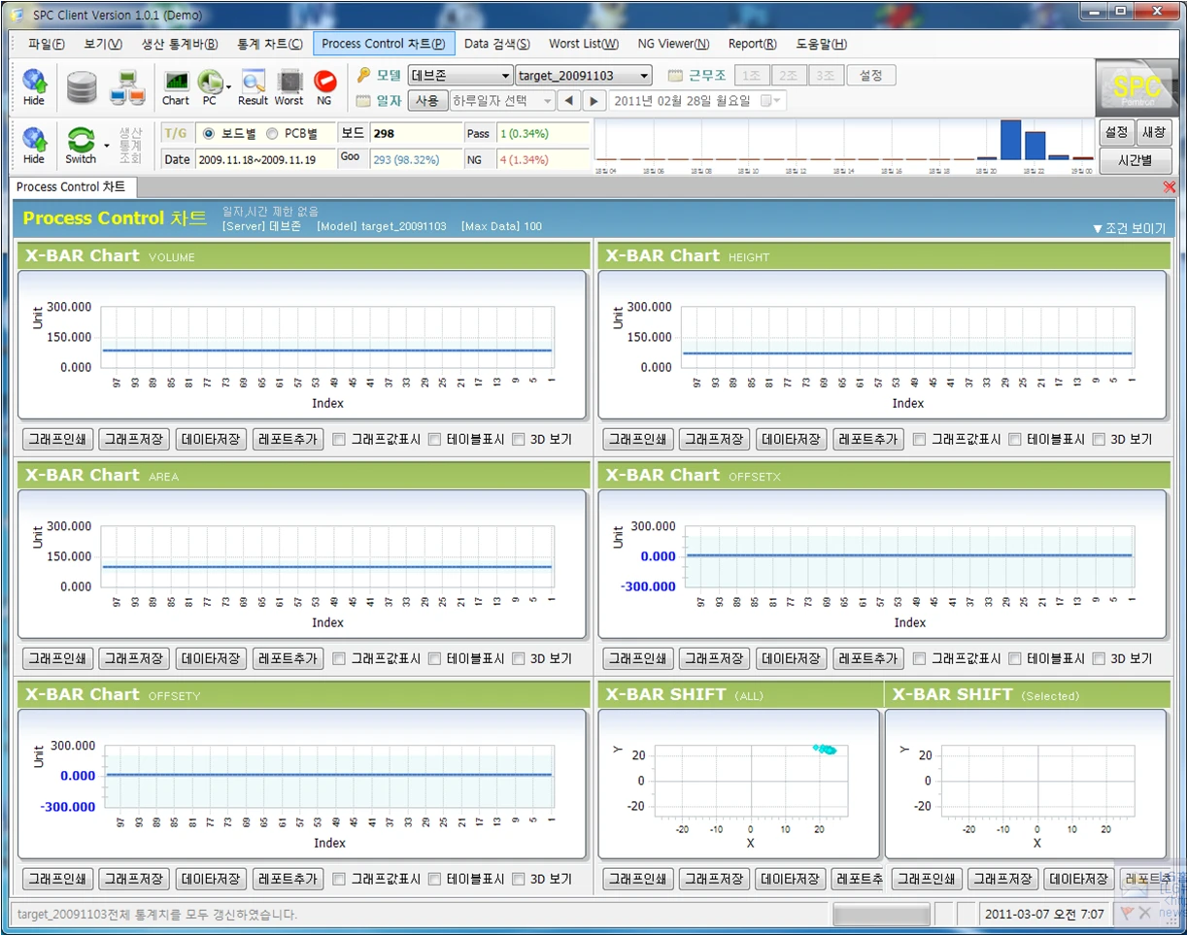Open the NG tool
Viewport: 1188px width, 936px height.
point(324,87)
